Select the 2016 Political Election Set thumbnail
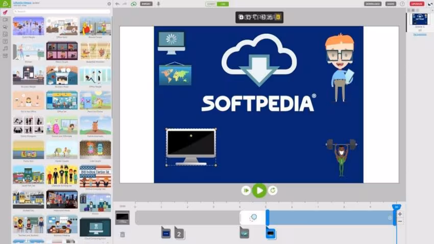 pyautogui.click(x=95, y=176)
